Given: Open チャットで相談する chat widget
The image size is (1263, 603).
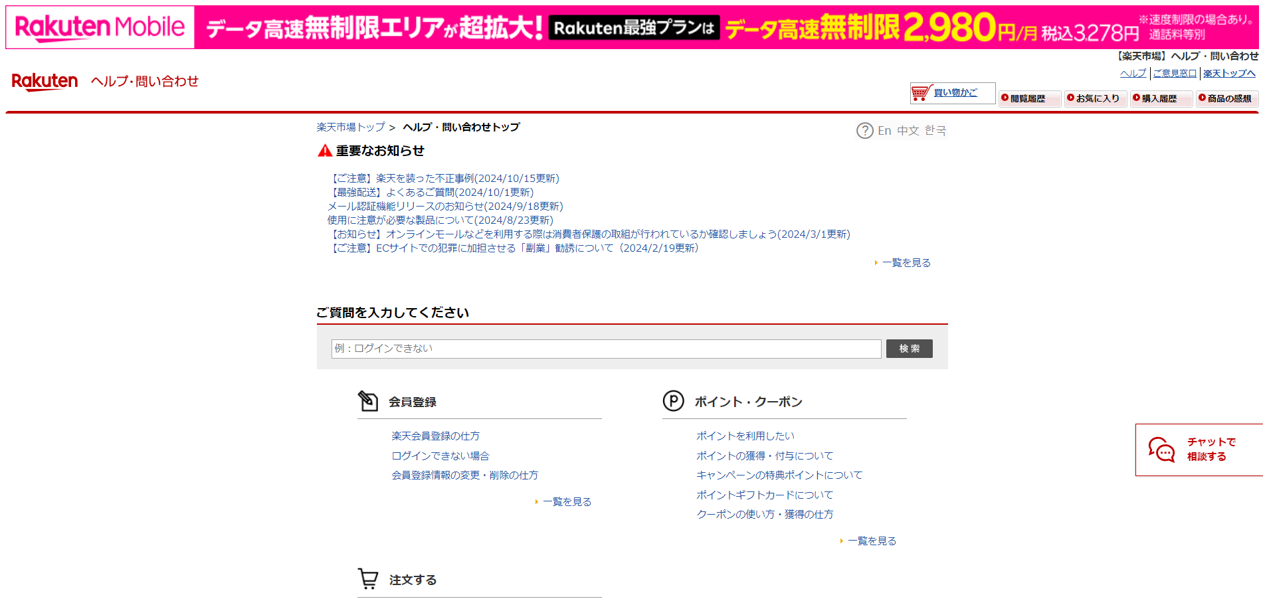Looking at the screenshot, I should tap(1200, 450).
